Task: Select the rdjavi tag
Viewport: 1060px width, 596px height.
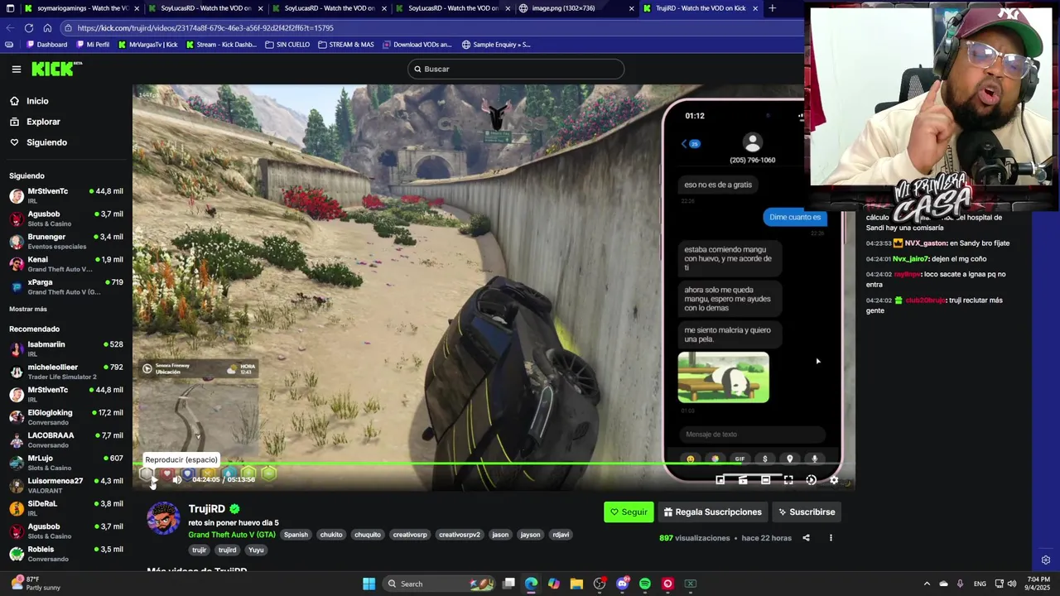Action: [561, 535]
